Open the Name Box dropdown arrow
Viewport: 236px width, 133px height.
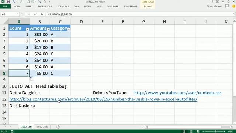[17, 14]
